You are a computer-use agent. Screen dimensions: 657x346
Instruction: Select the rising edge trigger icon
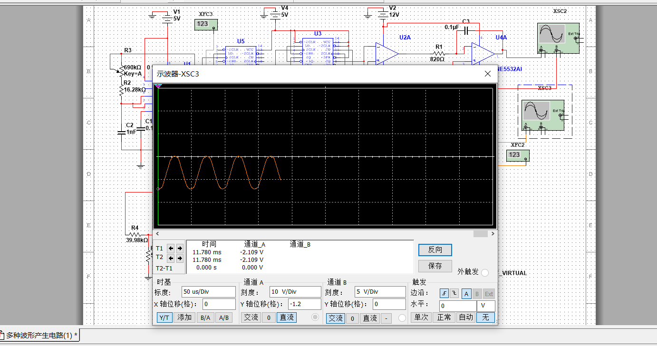(444, 293)
